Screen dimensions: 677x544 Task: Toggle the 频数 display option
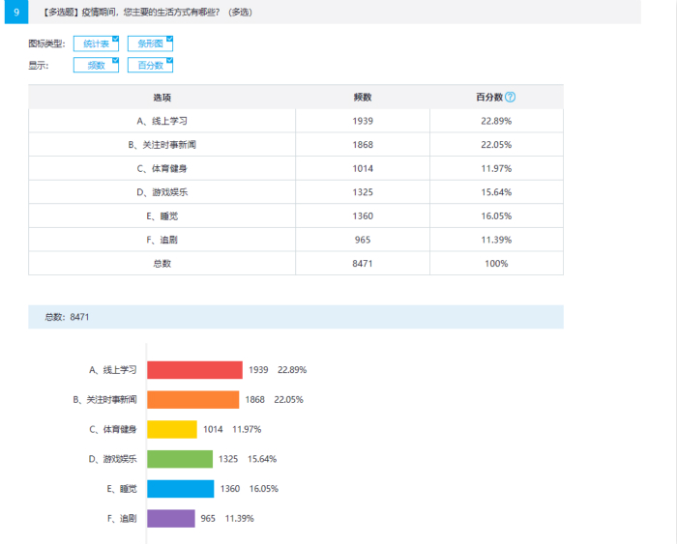point(96,66)
